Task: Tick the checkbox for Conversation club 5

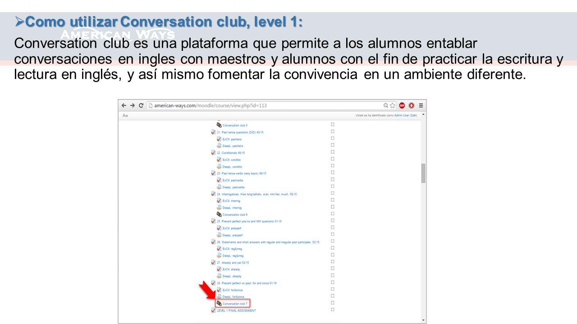Action: [333, 124]
